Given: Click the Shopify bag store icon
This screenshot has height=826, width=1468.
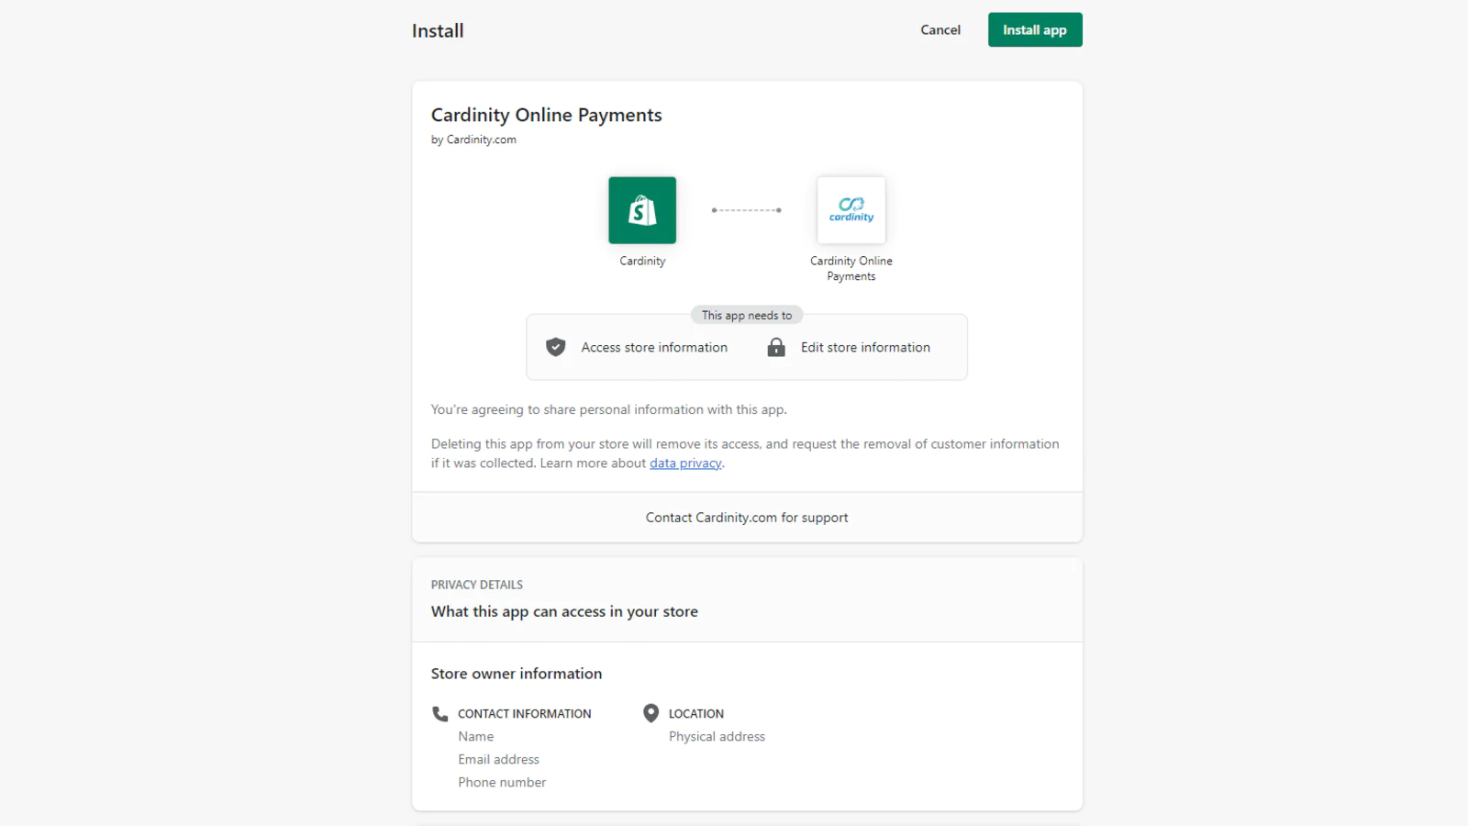Looking at the screenshot, I should click(642, 210).
